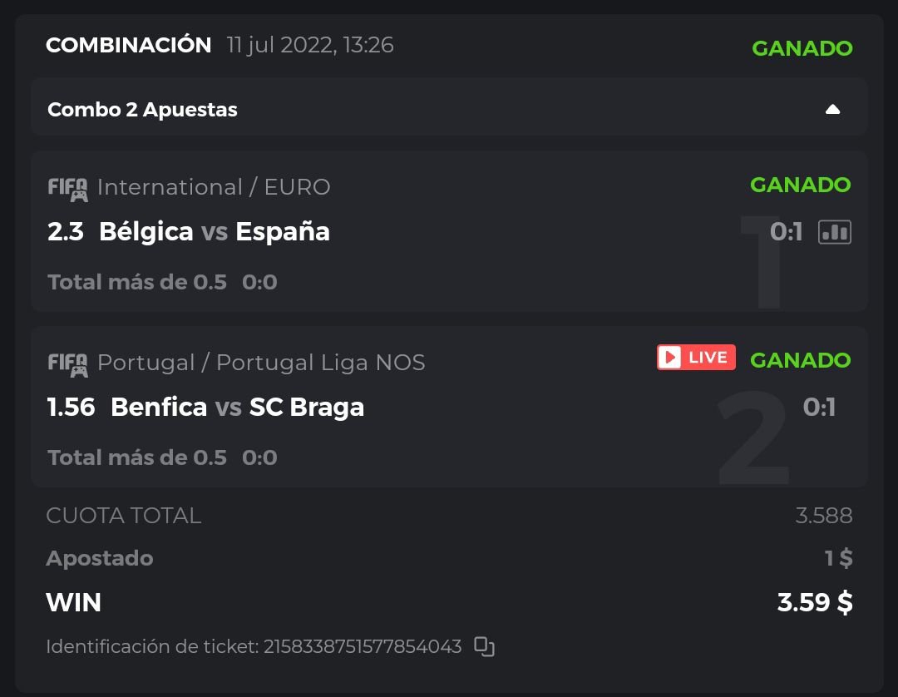Click the Combo 2 Apuestas header
Viewport: 898px width, 697px height.
[143, 110]
